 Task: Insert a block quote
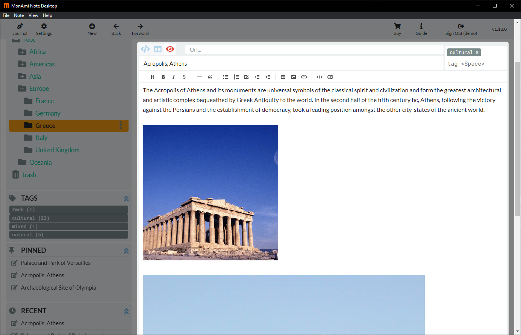210,77
